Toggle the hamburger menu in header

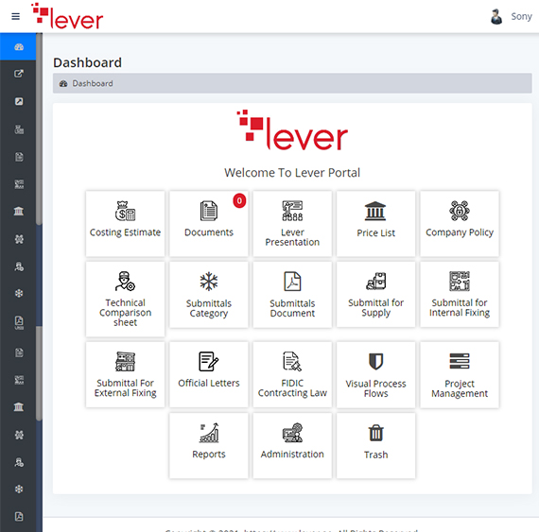[x=15, y=16]
